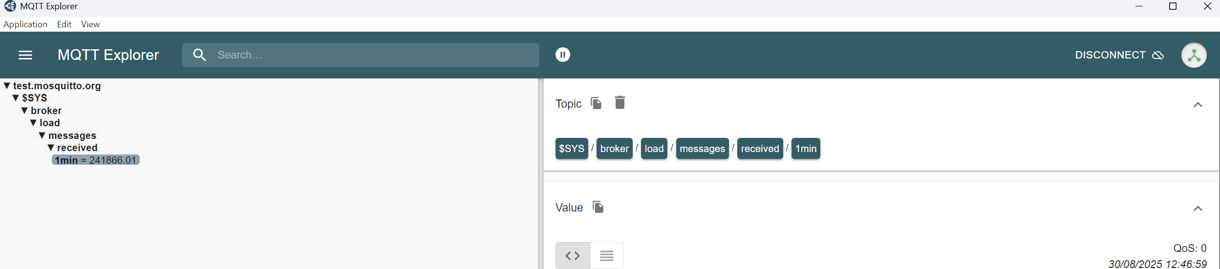This screenshot has height=269, width=1220.
Task: Click the search magnifier icon
Action: pos(199,55)
